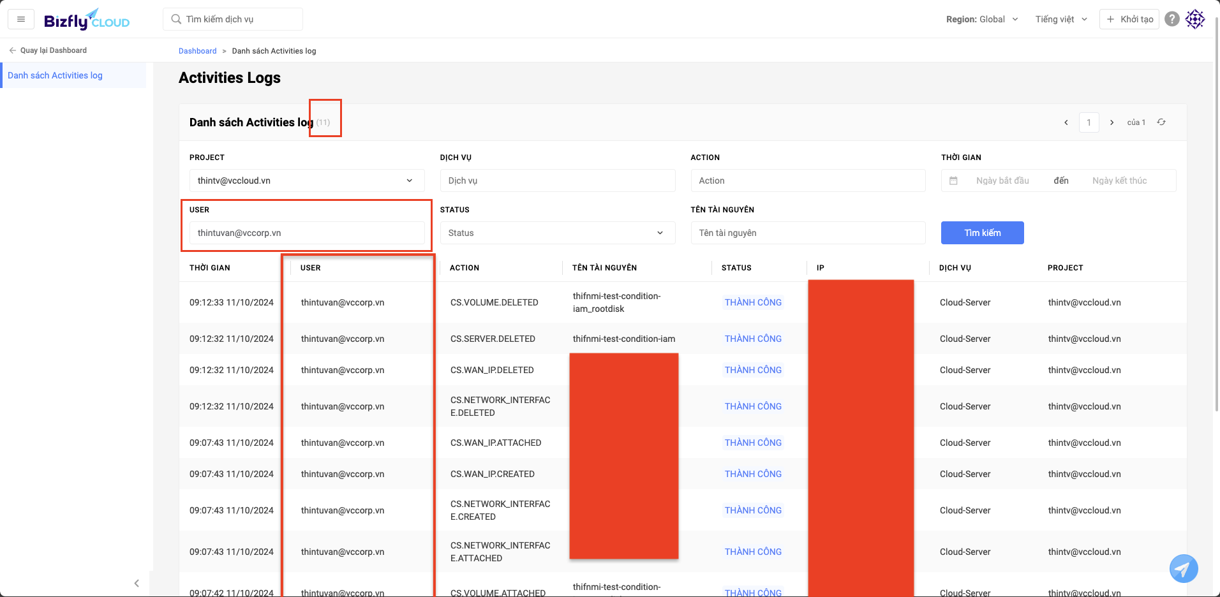Change language via Tiếng việt dropdown
Viewport: 1220px width, 597px height.
point(1060,19)
